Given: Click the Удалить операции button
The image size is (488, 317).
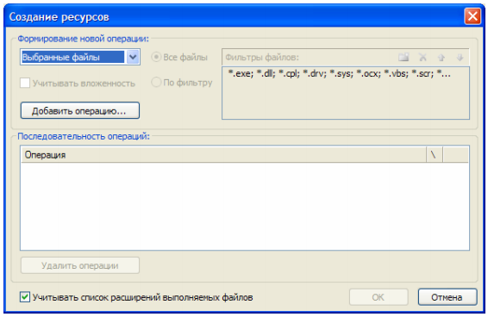Looking at the screenshot, I should [x=80, y=265].
